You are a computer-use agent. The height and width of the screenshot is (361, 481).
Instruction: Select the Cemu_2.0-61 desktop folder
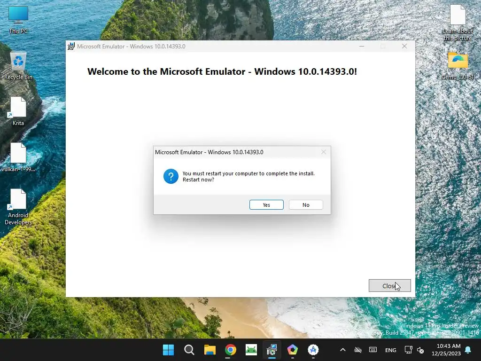point(458,66)
